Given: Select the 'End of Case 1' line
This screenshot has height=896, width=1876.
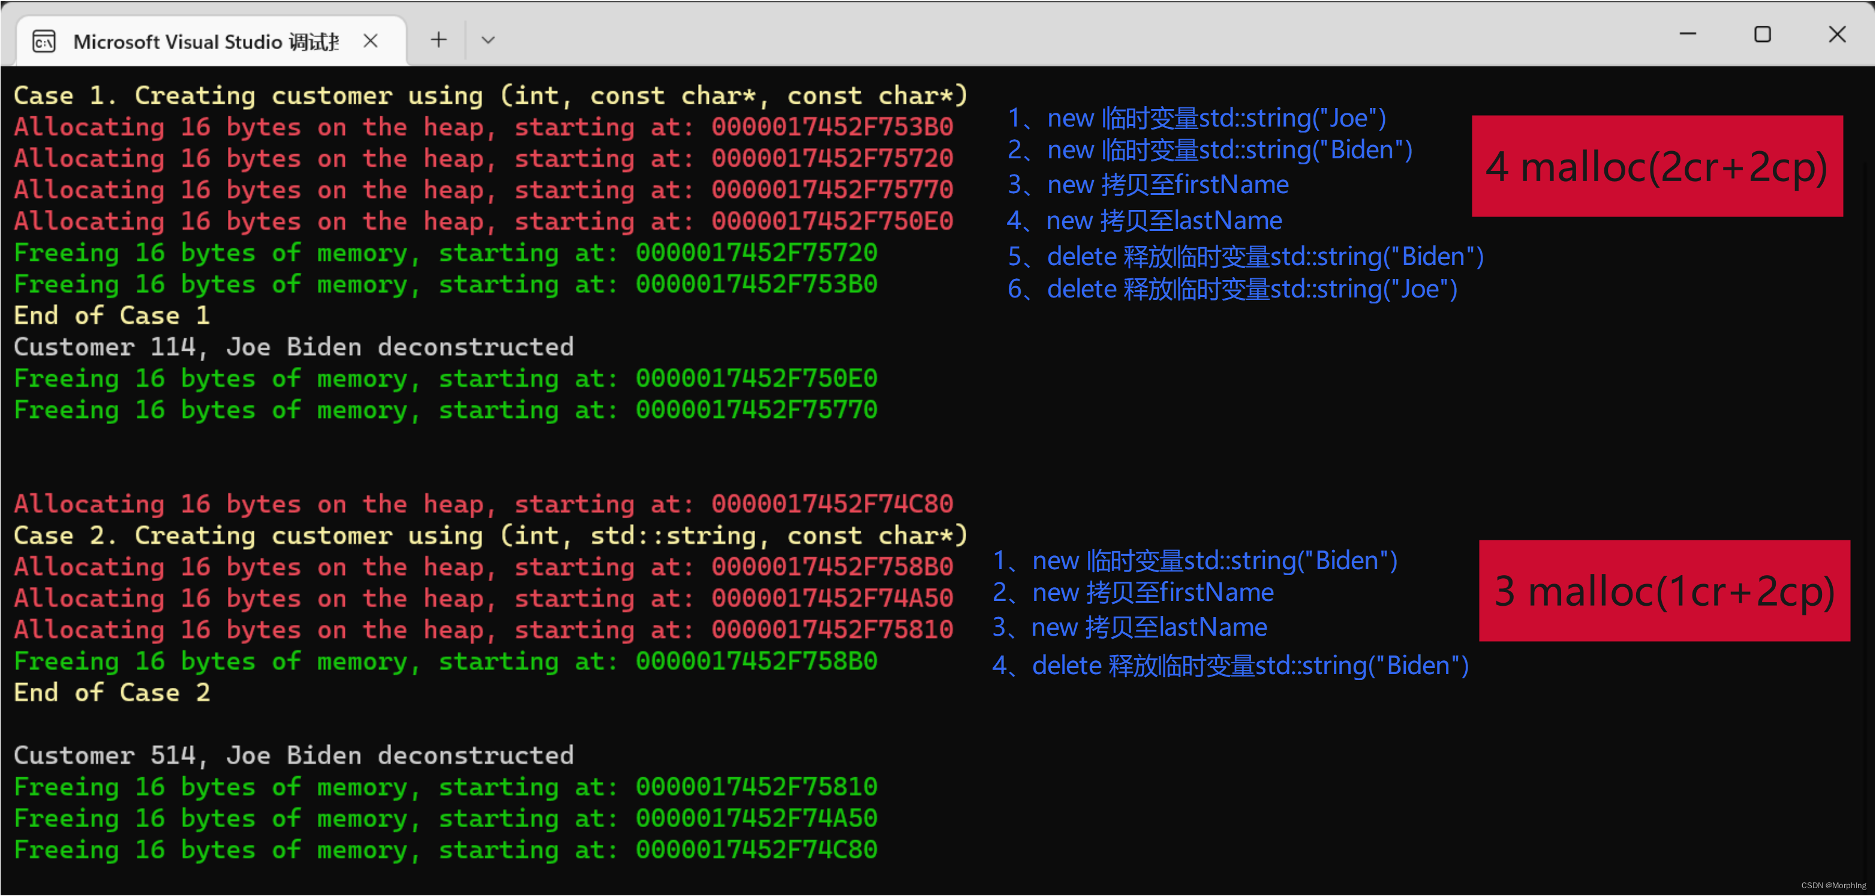Looking at the screenshot, I should [x=112, y=315].
